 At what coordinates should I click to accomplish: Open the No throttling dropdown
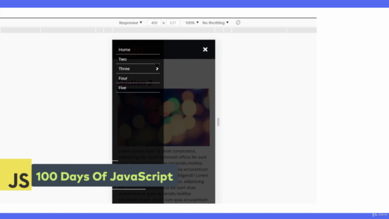click(x=215, y=23)
